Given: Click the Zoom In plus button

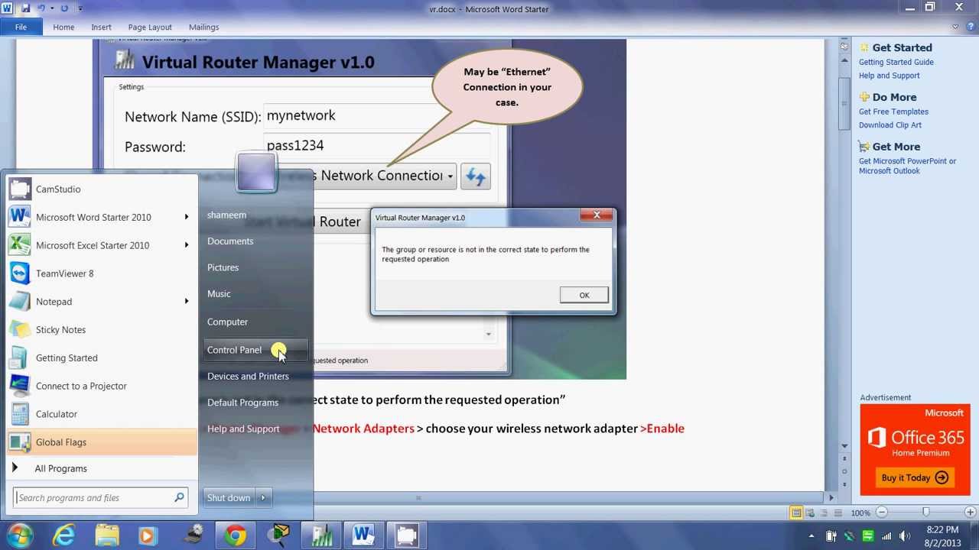Looking at the screenshot, I should (x=971, y=513).
